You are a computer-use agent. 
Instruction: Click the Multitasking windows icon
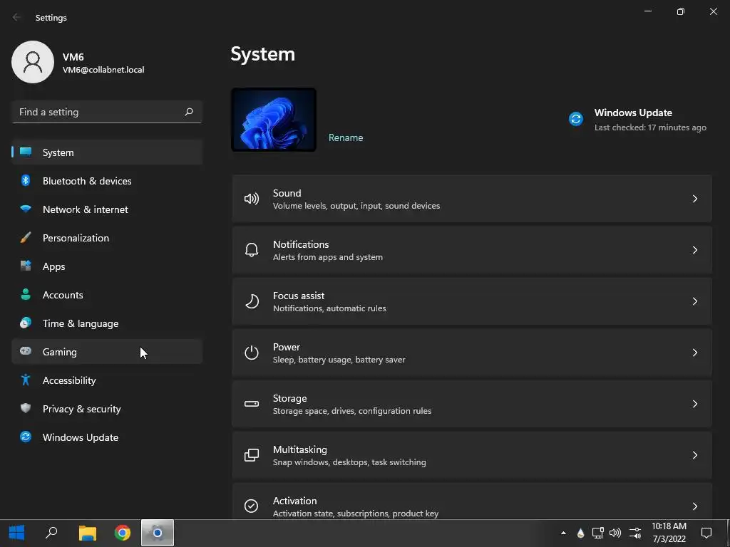tap(252, 455)
